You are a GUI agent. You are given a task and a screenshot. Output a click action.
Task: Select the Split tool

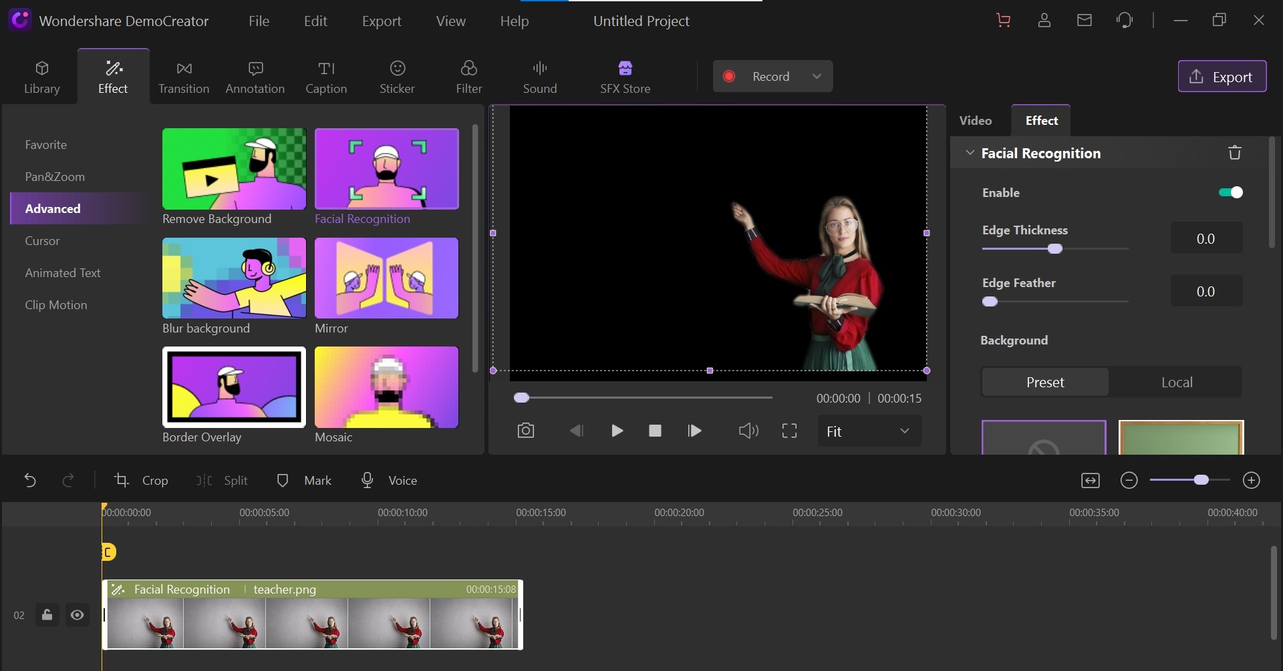[222, 480]
